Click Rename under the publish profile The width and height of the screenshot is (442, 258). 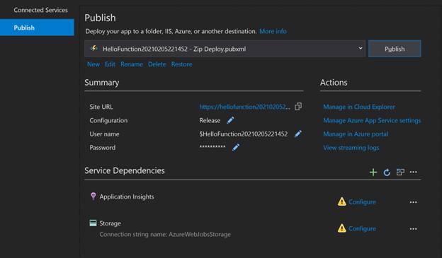(132, 64)
